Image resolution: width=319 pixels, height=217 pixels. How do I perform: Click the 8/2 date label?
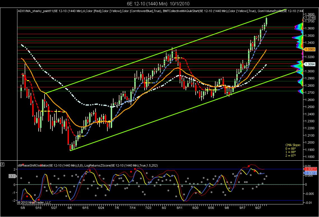point(164,208)
